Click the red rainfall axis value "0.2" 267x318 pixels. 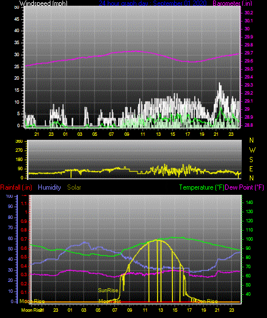24,284
